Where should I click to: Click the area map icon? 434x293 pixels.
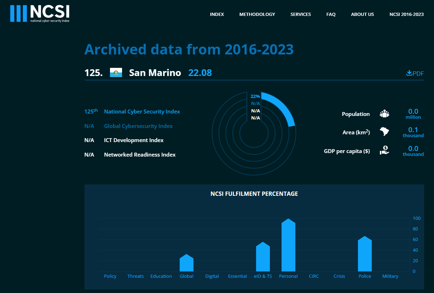pos(384,132)
